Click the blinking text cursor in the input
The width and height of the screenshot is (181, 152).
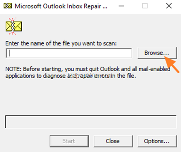[9, 53]
